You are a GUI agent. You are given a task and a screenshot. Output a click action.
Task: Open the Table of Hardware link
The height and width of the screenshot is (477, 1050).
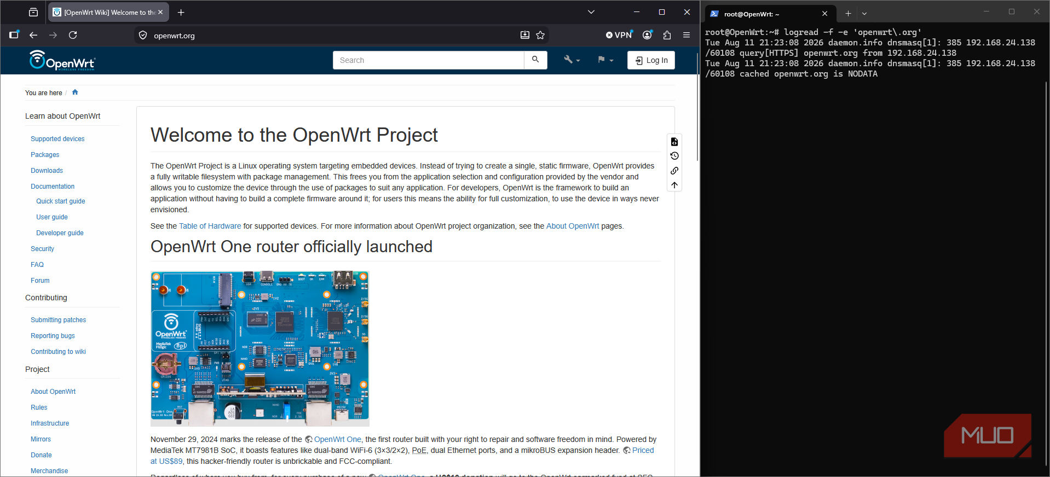210,226
